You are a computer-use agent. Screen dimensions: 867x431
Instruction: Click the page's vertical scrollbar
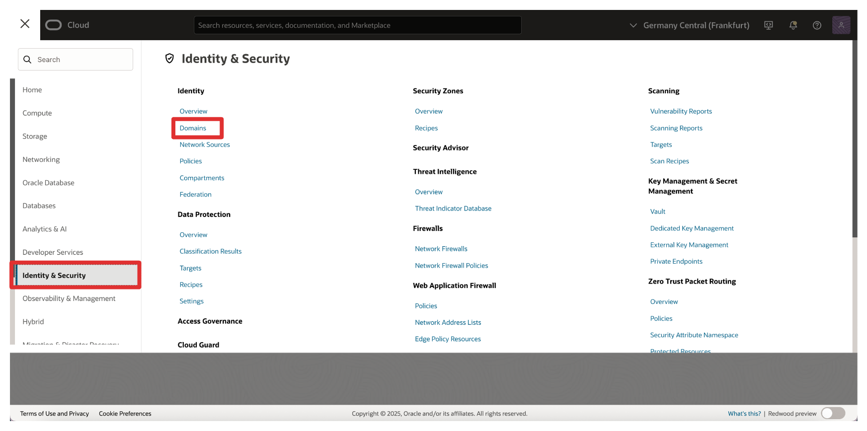coord(855,149)
